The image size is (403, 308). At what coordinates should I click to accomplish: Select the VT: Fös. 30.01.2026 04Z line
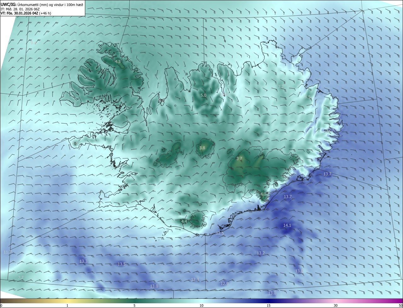[x=25, y=13]
